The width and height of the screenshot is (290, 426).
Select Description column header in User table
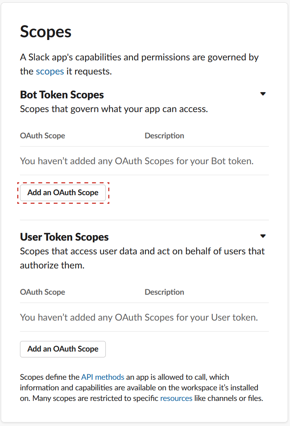165,292
